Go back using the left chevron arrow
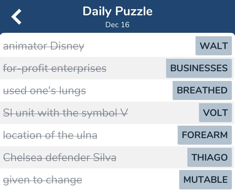Image resolution: width=235 pixels, height=190 pixels. click(x=16, y=17)
